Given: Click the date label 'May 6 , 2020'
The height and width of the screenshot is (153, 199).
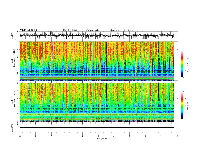Looking at the screenshot, I should [x=70, y=30].
